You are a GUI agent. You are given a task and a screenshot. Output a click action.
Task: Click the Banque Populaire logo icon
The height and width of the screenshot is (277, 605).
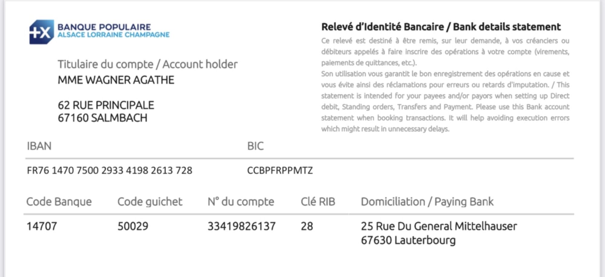[41, 32]
